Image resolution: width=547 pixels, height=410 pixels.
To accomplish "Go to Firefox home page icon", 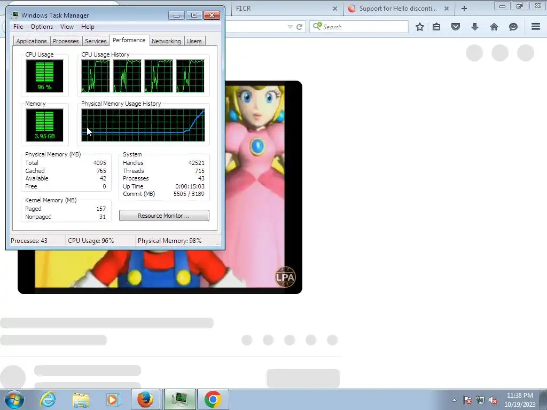I will point(494,27).
